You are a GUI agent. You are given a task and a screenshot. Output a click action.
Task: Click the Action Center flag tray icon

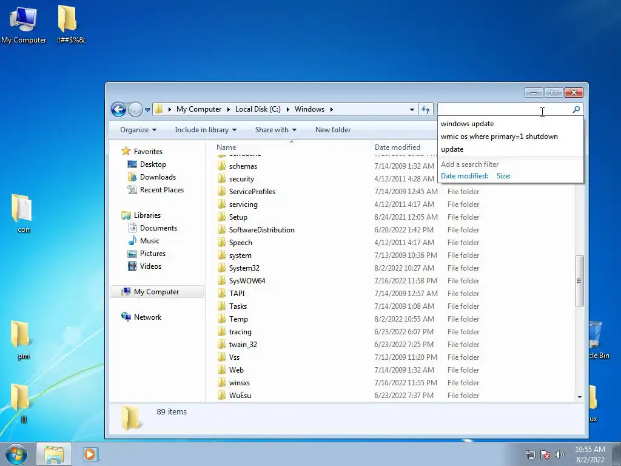pos(545,454)
